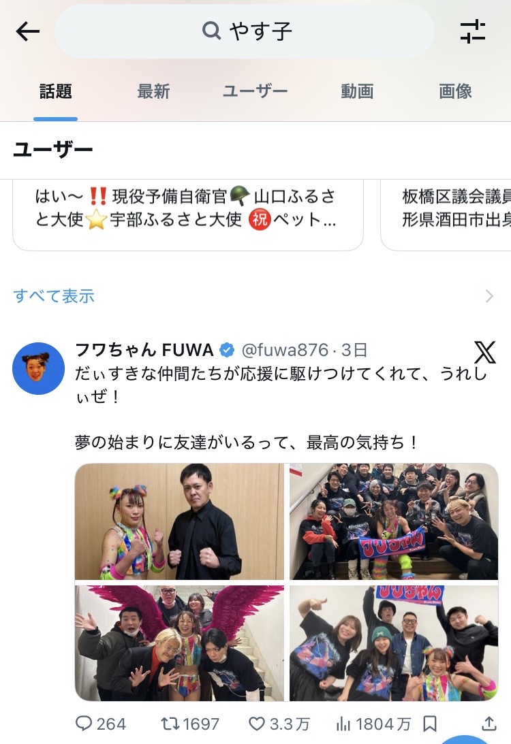
Task: Switch to the ユーザー tab
Action: point(255,91)
